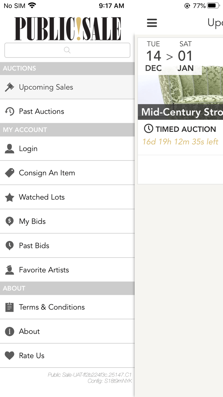Screen dimensions: 223x397
Task: Open the Watched Lots menu entry
Action: pyautogui.click(x=42, y=197)
